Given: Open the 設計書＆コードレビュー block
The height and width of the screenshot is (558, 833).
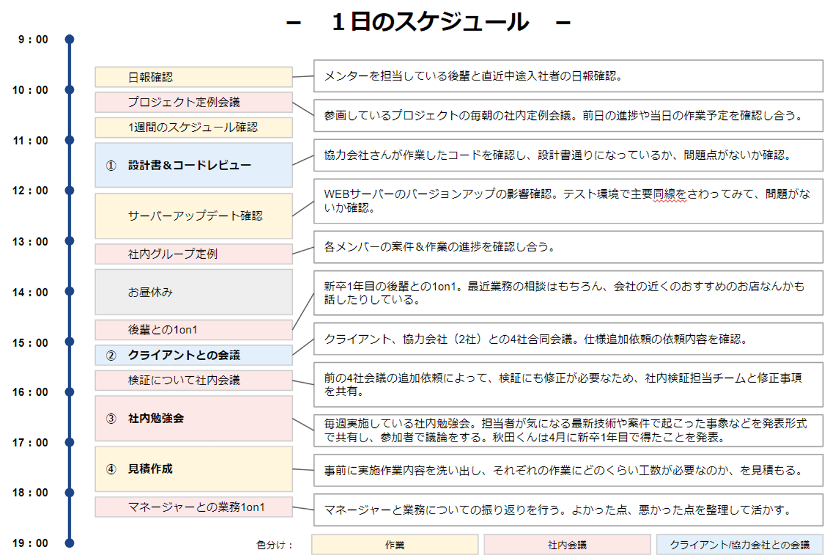Looking at the screenshot, I should (194, 165).
